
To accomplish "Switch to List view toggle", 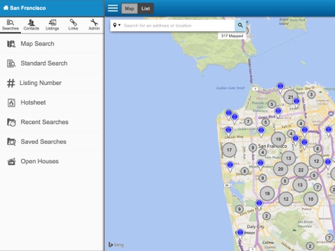I will coord(146,8).
